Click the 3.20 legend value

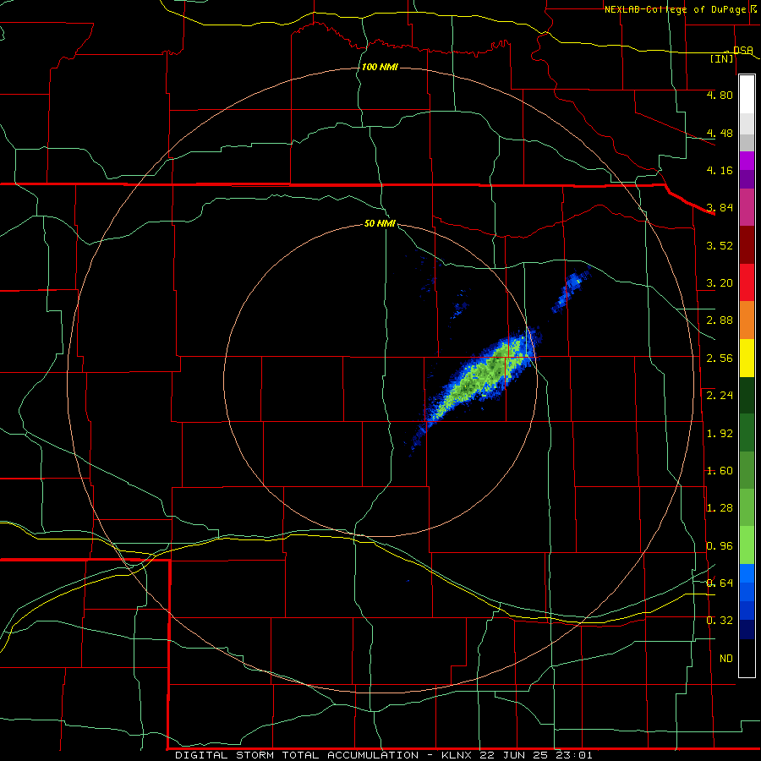tap(720, 283)
